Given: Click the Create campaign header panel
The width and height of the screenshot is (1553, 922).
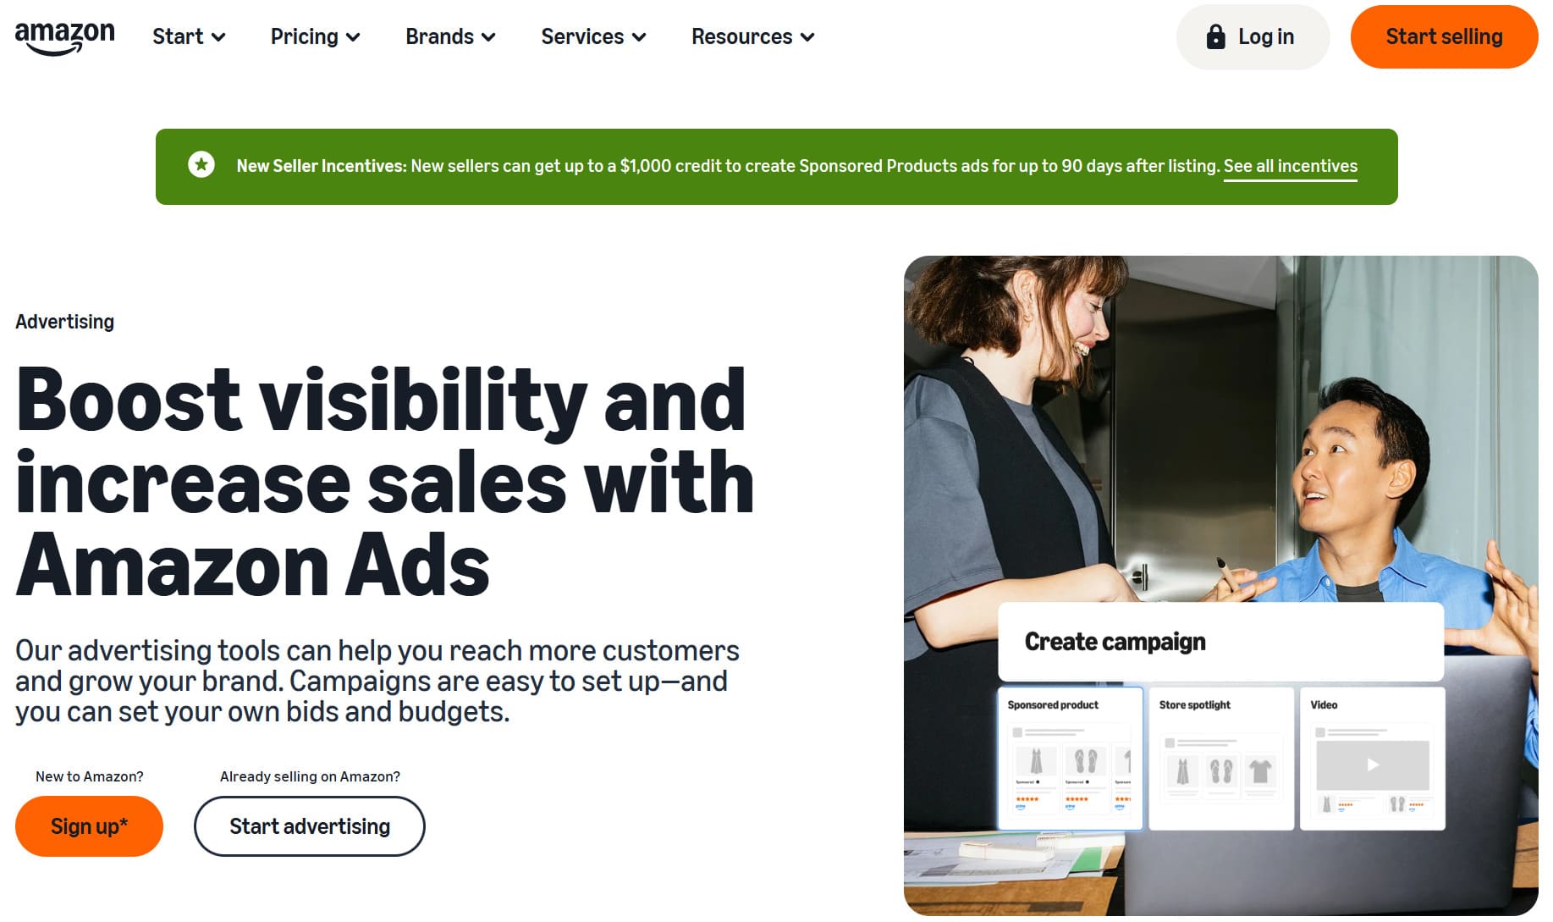Looking at the screenshot, I should (x=1220, y=641).
